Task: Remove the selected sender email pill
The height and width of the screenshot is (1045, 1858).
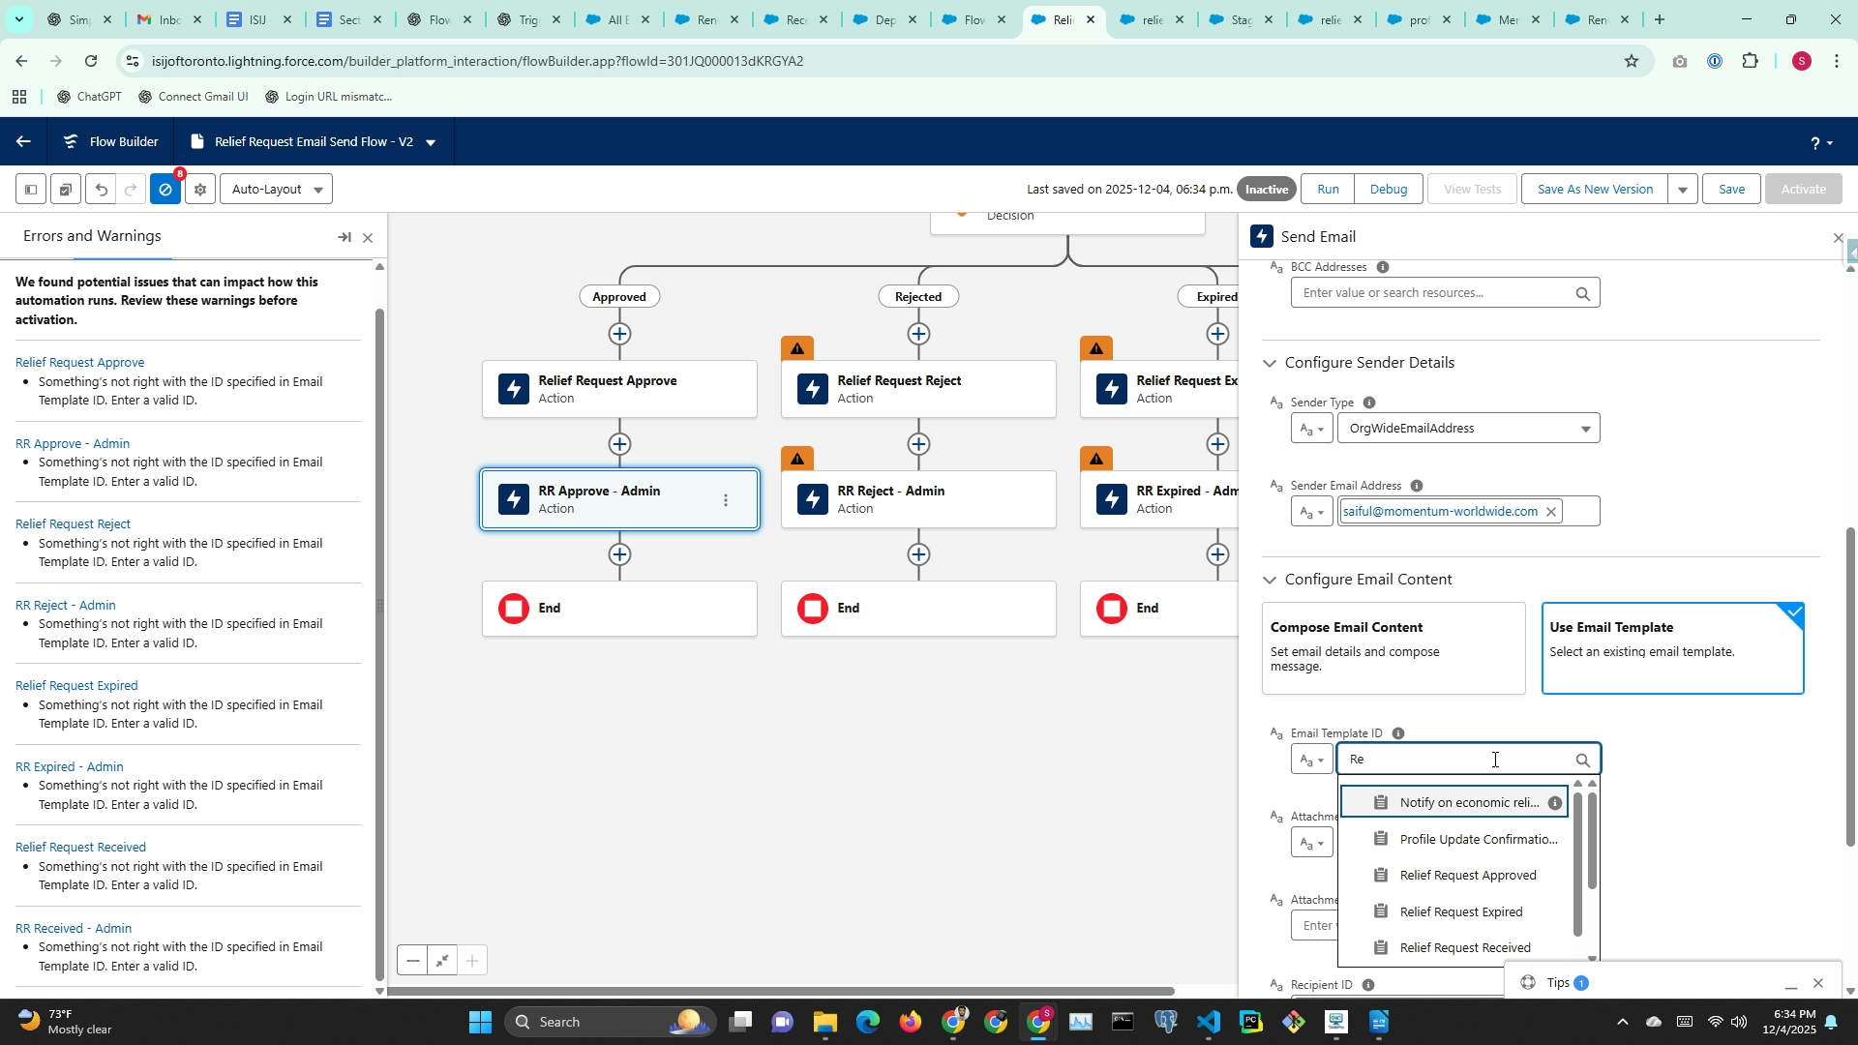Action: (x=1550, y=512)
